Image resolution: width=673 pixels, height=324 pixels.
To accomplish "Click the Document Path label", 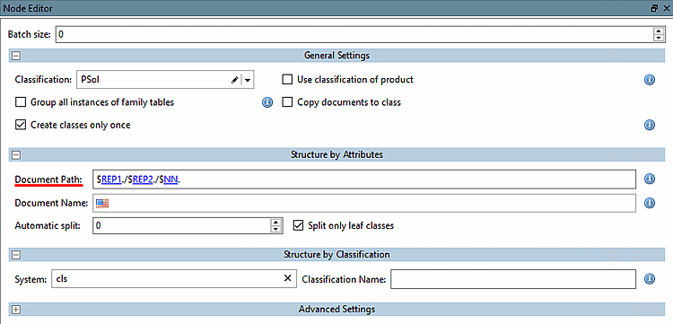I will pos(49,180).
